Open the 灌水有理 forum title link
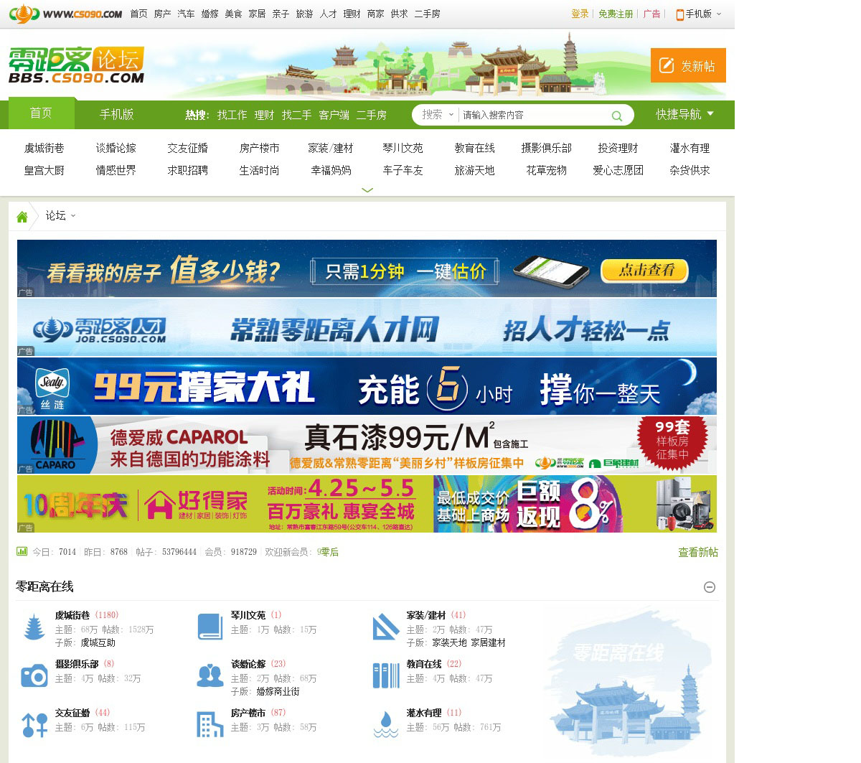The height and width of the screenshot is (763, 861). 424,713
